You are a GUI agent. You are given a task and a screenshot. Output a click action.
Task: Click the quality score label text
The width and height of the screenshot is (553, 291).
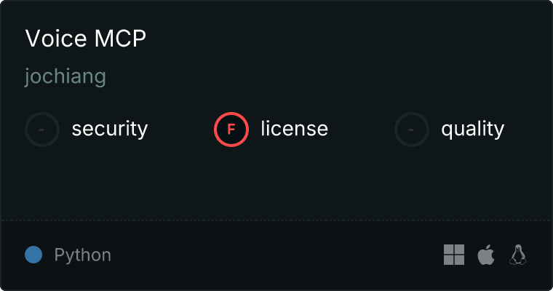pos(472,129)
